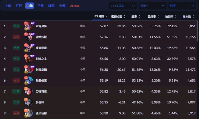Click the 51.88% win rate cell

pos(137,113)
